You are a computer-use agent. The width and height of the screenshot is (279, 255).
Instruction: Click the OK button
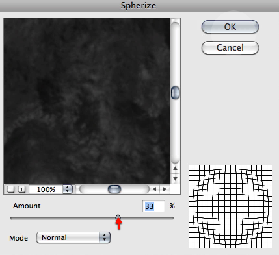coord(230,27)
